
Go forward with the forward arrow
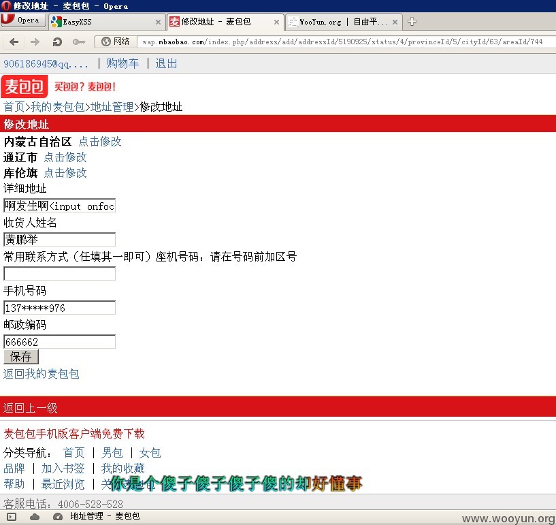[35, 42]
